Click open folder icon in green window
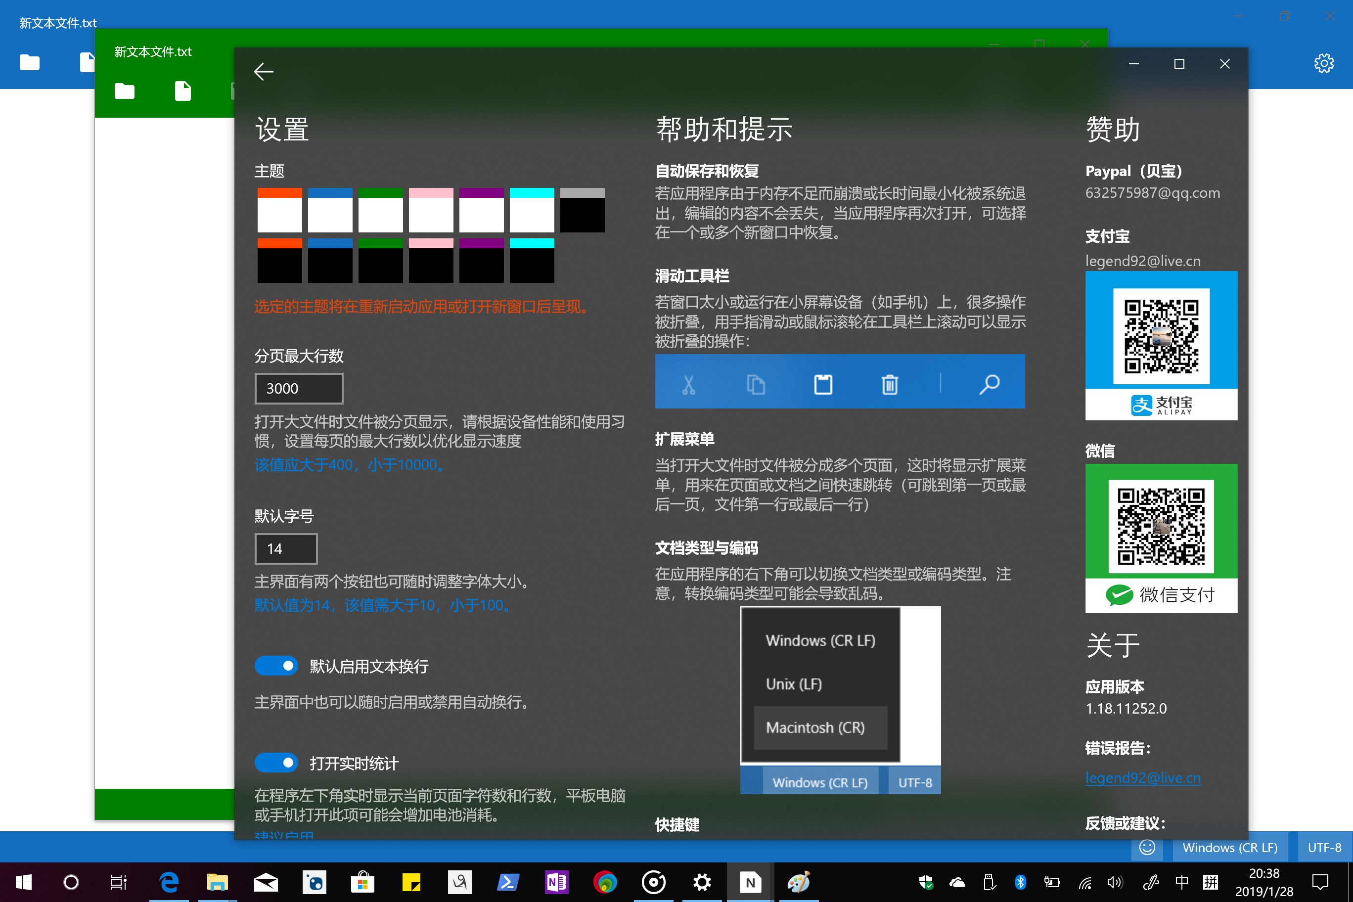Viewport: 1353px width, 902px height. 124,91
